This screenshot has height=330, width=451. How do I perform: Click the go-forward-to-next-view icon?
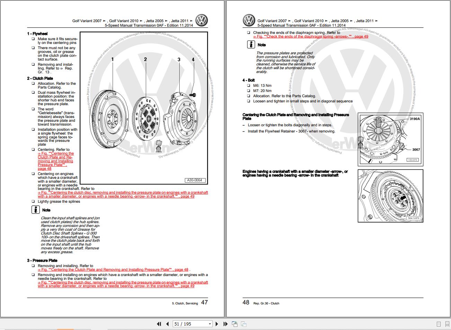(244, 324)
